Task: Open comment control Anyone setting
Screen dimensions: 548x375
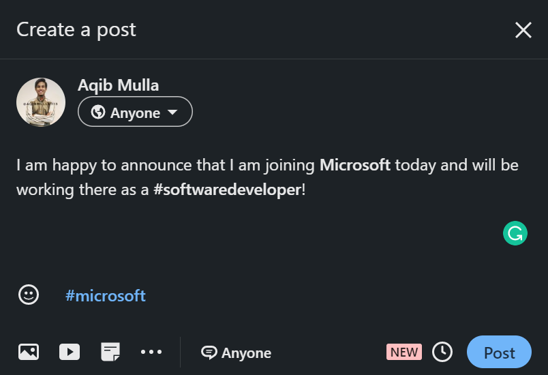Action: [x=245, y=352]
